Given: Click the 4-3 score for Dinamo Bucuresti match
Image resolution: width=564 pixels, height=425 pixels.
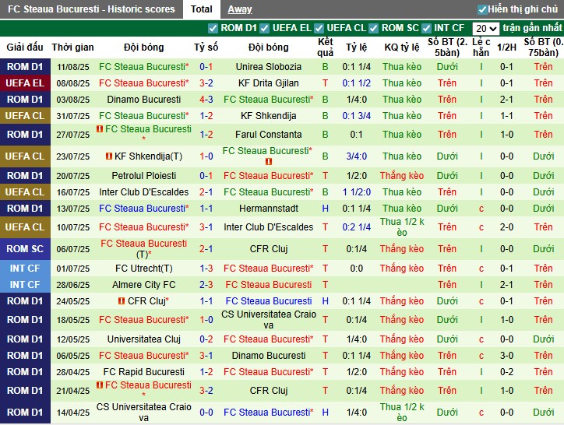Looking at the screenshot, I should point(206,100).
